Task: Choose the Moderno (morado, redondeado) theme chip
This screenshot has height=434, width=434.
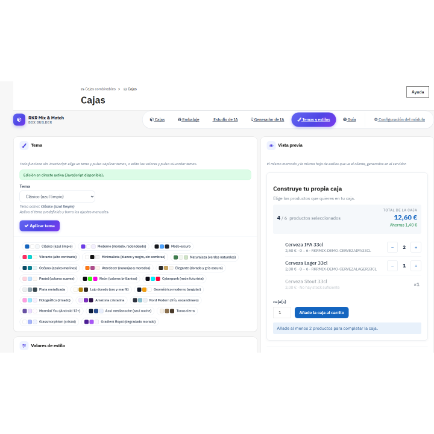Action: 113,247
